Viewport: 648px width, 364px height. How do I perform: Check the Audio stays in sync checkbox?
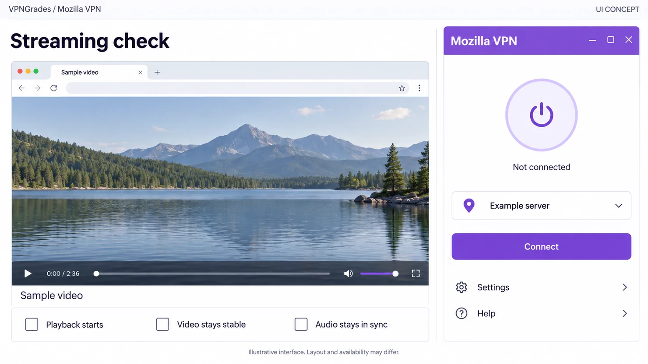click(x=301, y=325)
